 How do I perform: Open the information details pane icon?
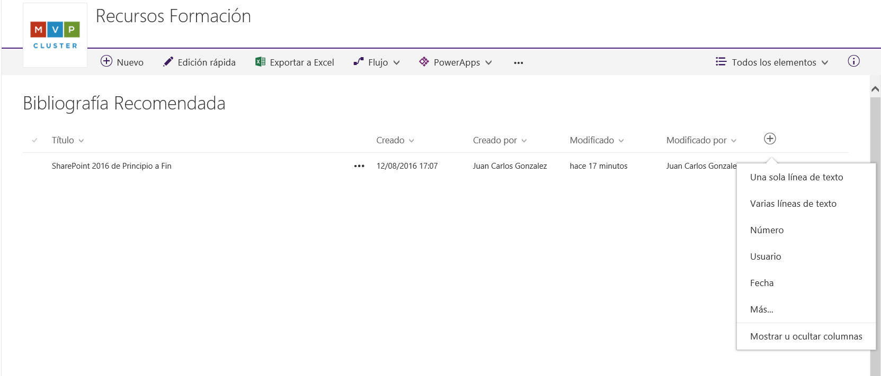pyautogui.click(x=853, y=61)
